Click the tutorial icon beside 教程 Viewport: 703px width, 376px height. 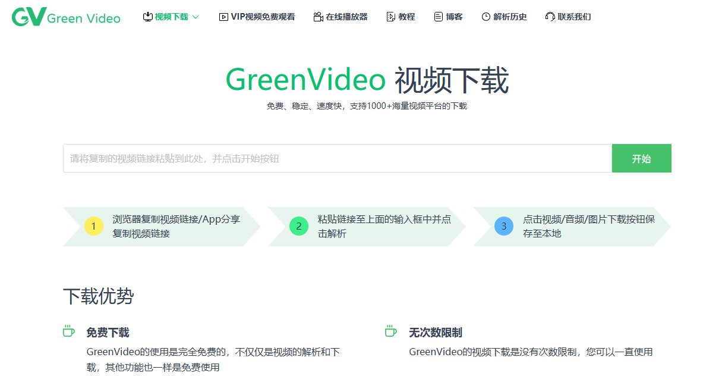pyautogui.click(x=391, y=17)
